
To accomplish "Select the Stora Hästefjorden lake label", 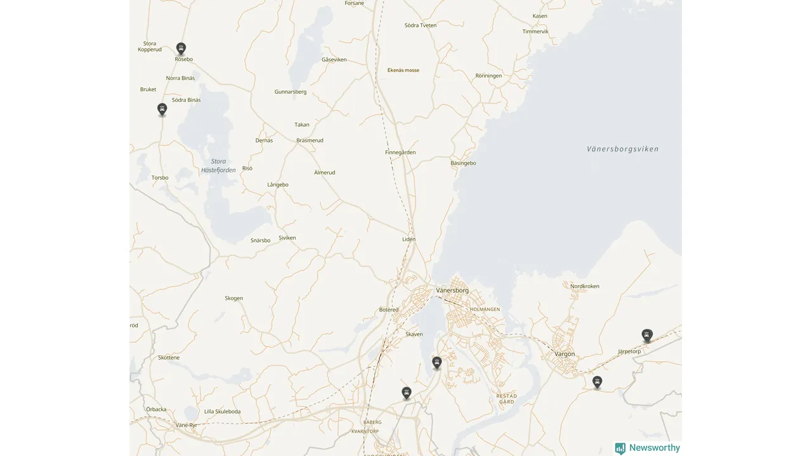I will (218, 165).
